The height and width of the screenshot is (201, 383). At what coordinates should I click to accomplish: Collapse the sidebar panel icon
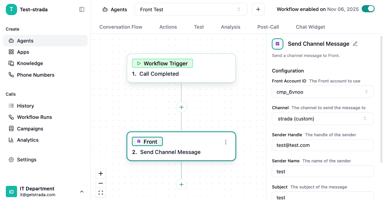82,10
